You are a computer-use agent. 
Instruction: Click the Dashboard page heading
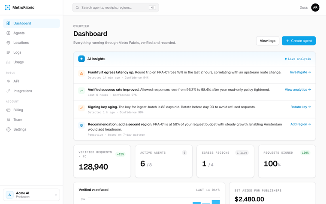click(90, 34)
